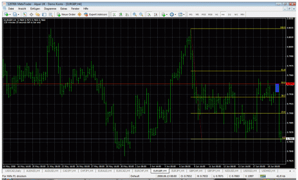Switch to the EURAUD,H4 chart tab

104,171
